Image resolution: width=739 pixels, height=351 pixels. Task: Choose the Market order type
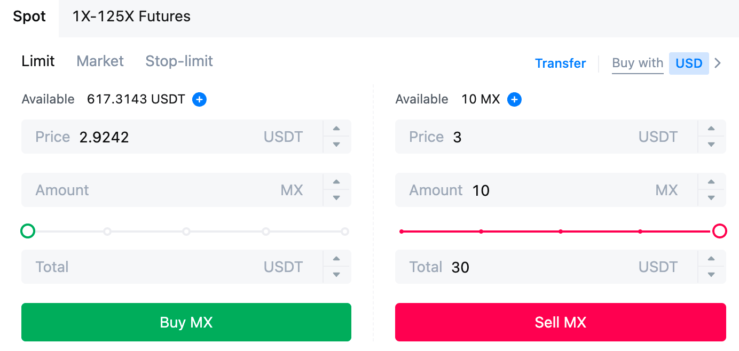(x=100, y=61)
